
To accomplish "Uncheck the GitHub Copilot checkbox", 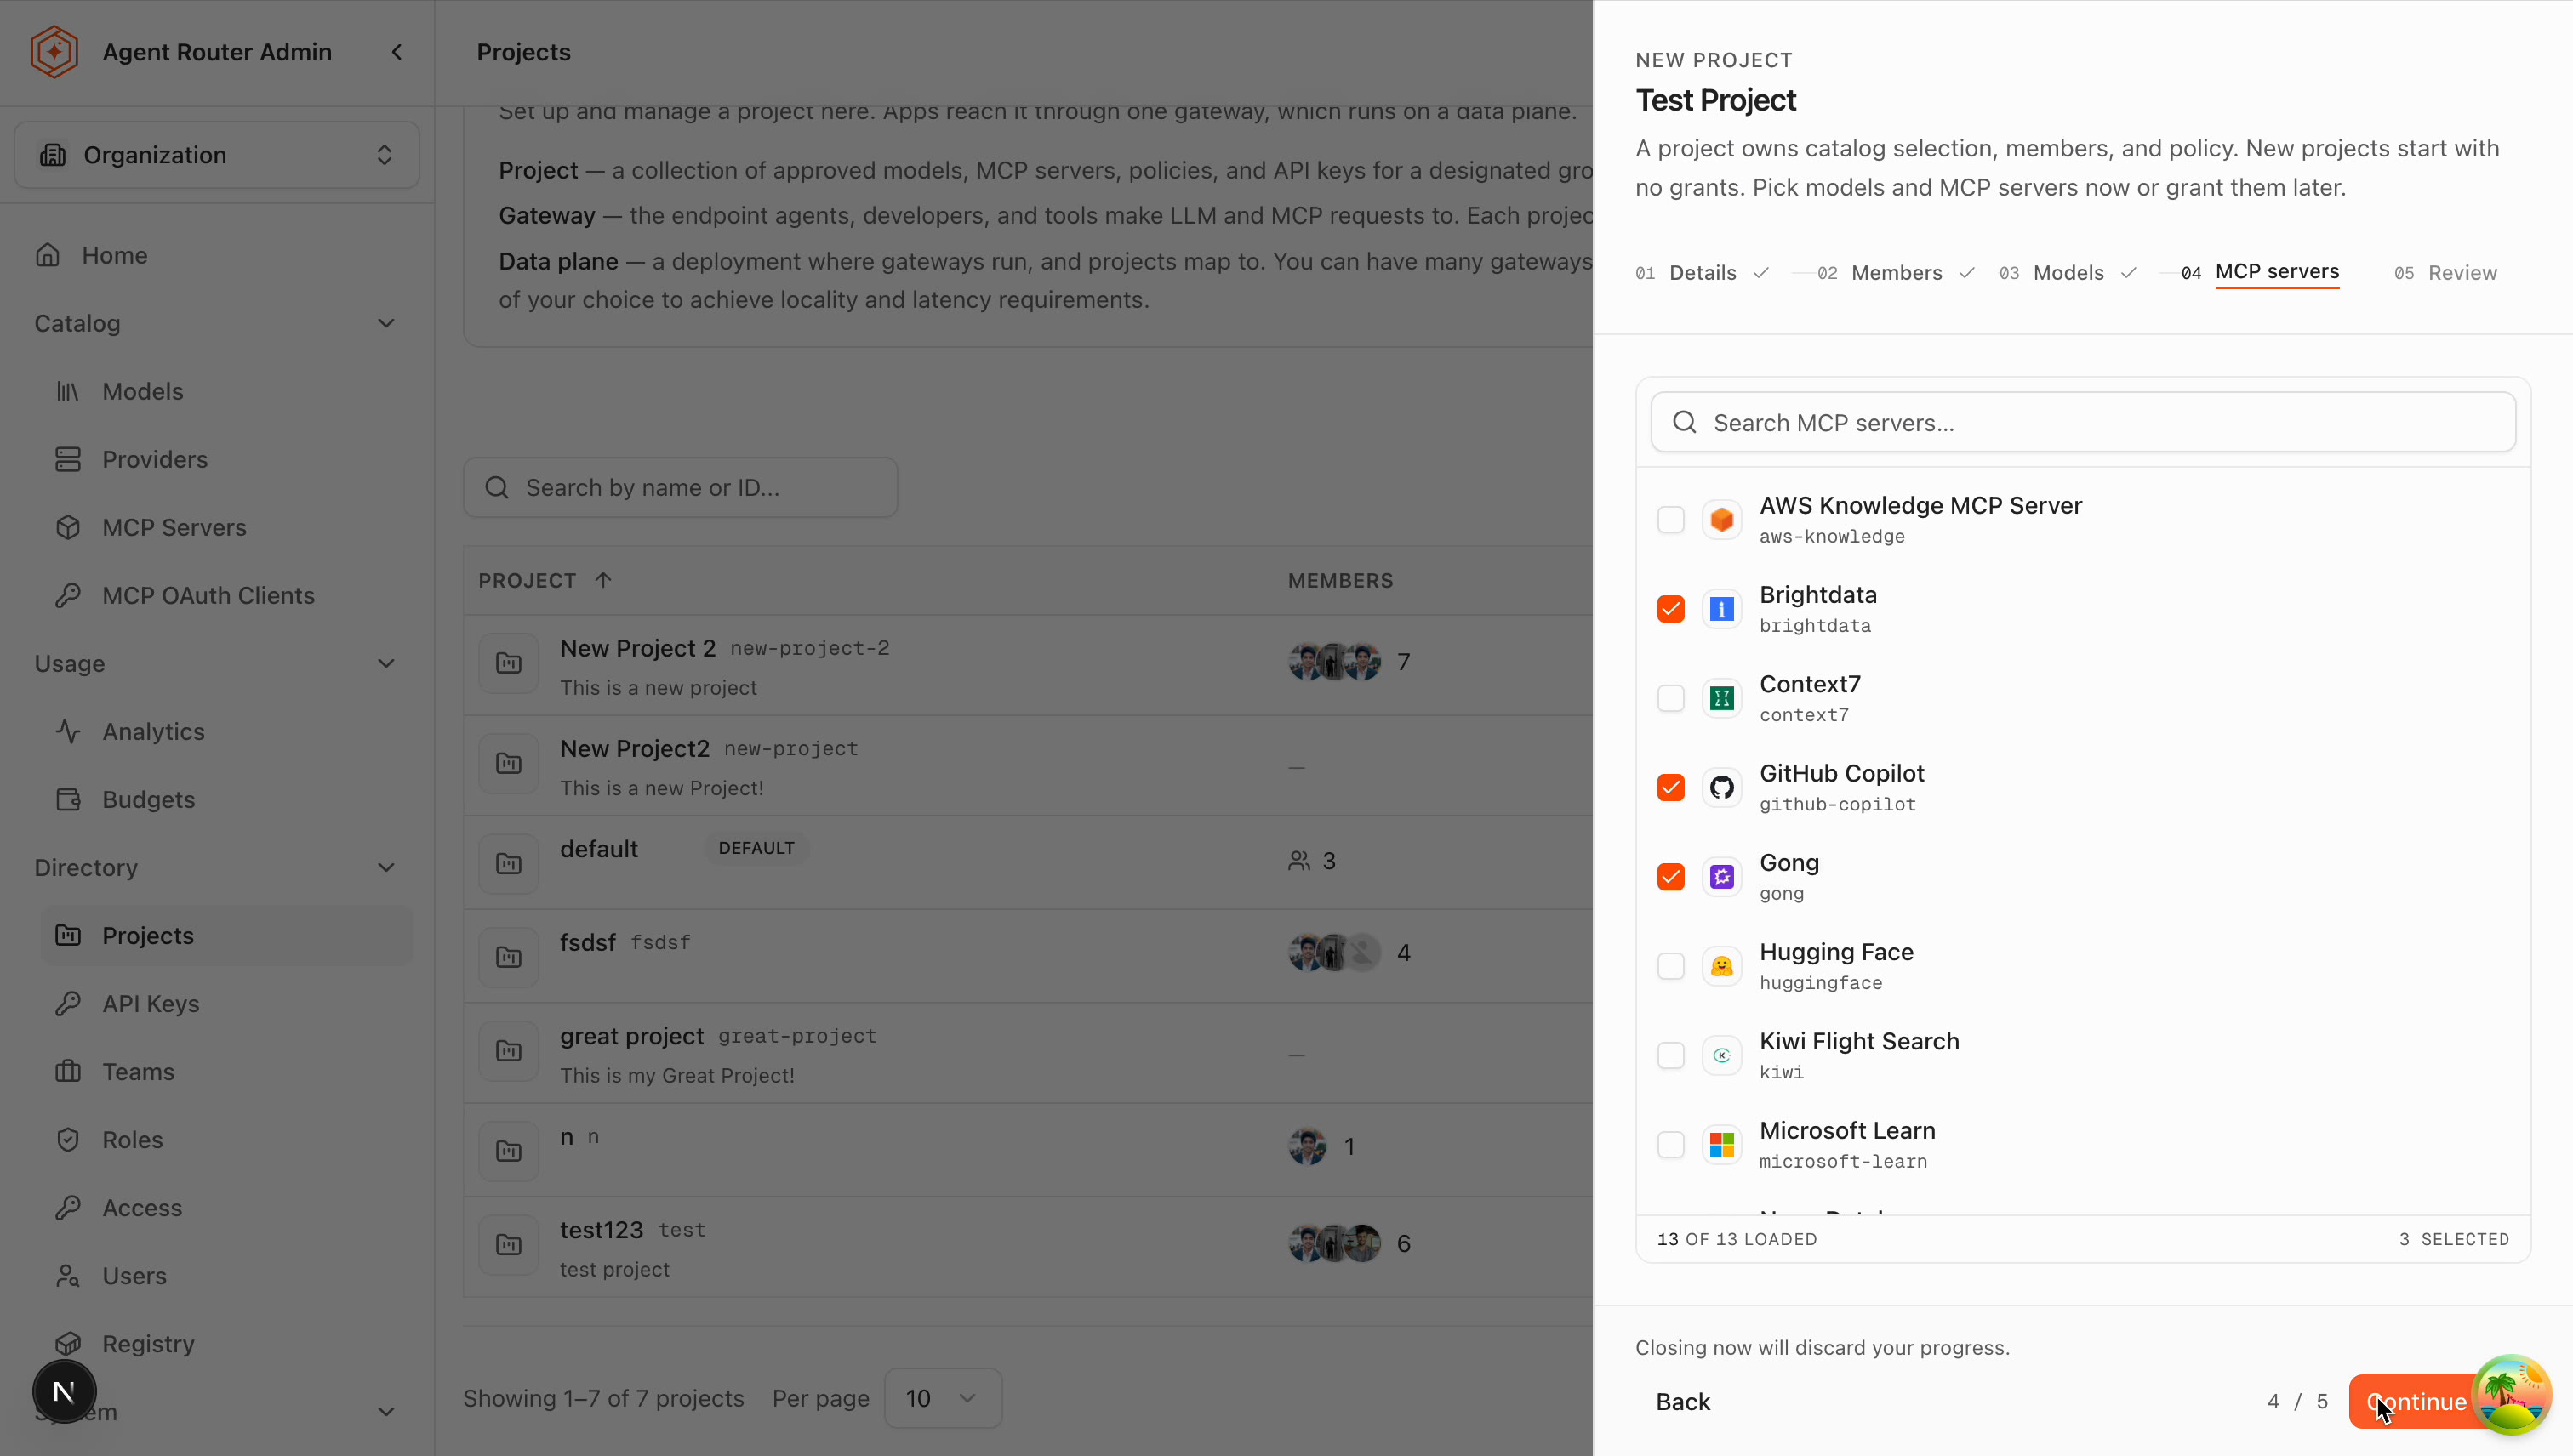I will click(1670, 788).
